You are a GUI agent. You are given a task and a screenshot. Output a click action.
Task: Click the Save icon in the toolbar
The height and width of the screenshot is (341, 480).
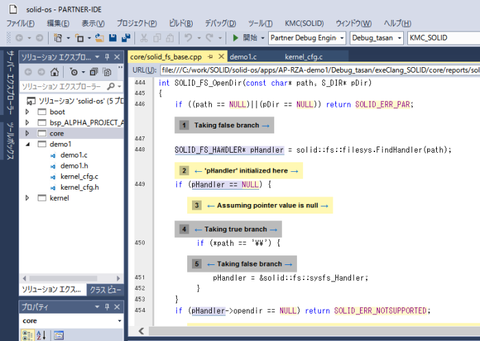pyautogui.click(x=113, y=38)
